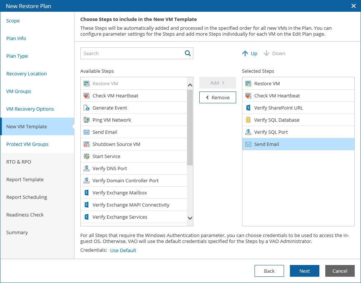Focus the Search steps field
The height and width of the screenshot is (283, 361).
pyautogui.click(x=133, y=54)
